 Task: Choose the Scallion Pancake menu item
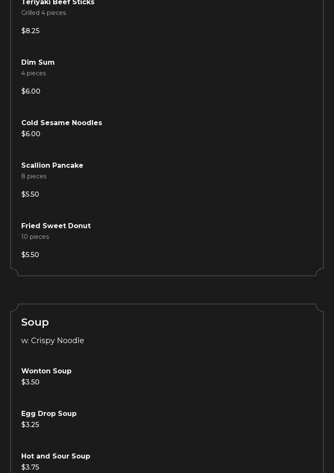(x=52, y=166)
